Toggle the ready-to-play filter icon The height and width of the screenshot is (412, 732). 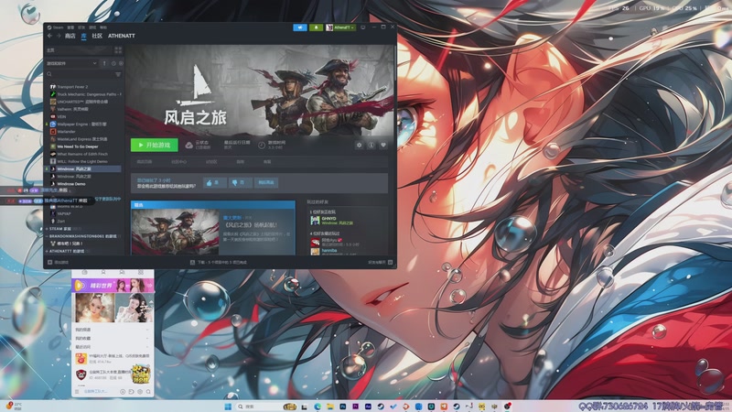pos(121,63)
